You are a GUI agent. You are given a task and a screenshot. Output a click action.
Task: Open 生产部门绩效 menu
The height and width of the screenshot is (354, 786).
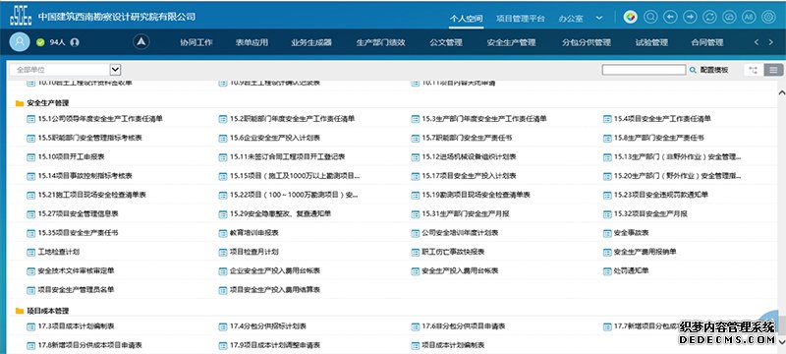380,42
